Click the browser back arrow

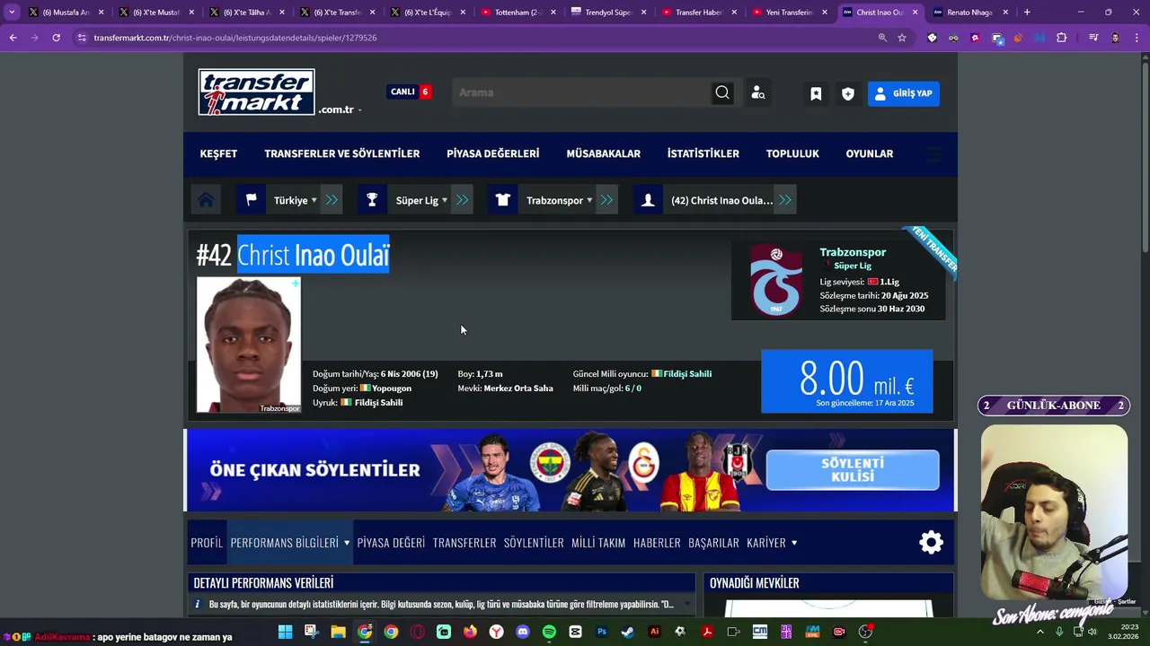pyautogui.click(x=13, y=38)
